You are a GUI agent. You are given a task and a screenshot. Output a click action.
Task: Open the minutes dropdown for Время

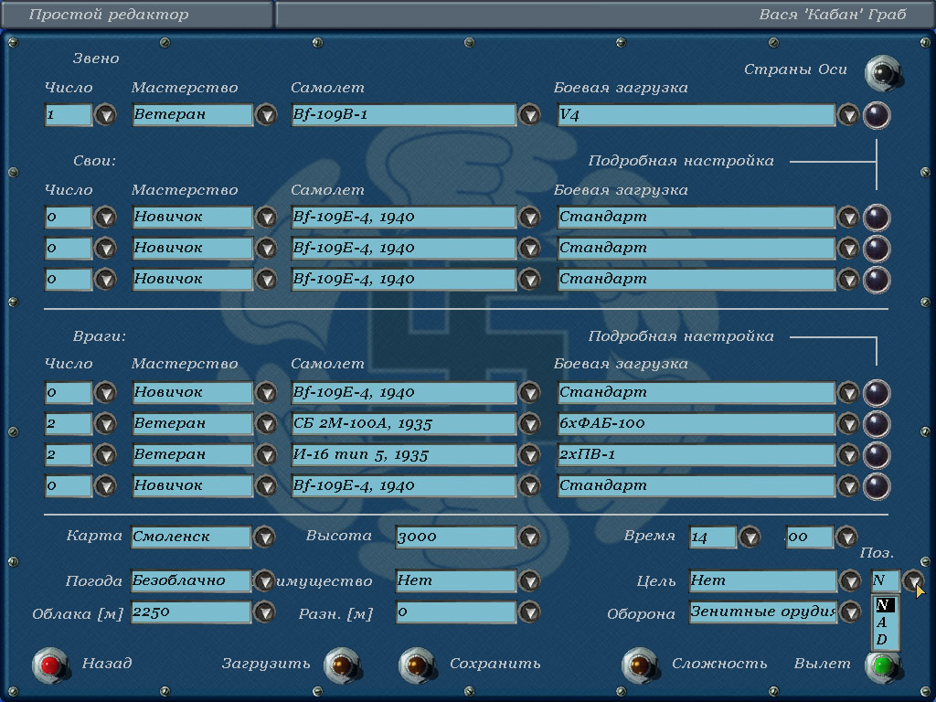(x=847, y=537)
